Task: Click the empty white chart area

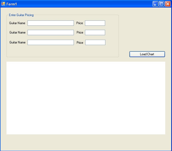Action: 86,98
